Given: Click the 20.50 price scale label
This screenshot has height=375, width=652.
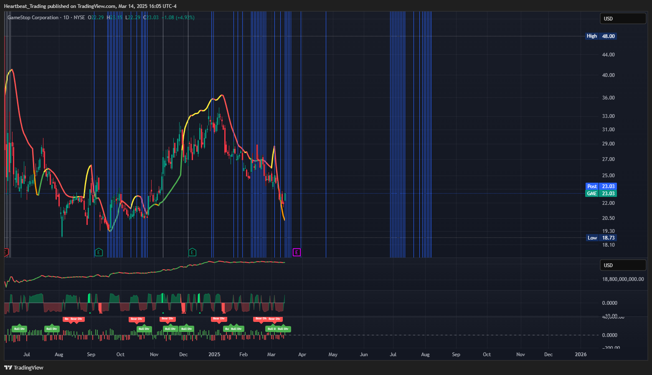Looking at the screenshot, I should (608, 218).
